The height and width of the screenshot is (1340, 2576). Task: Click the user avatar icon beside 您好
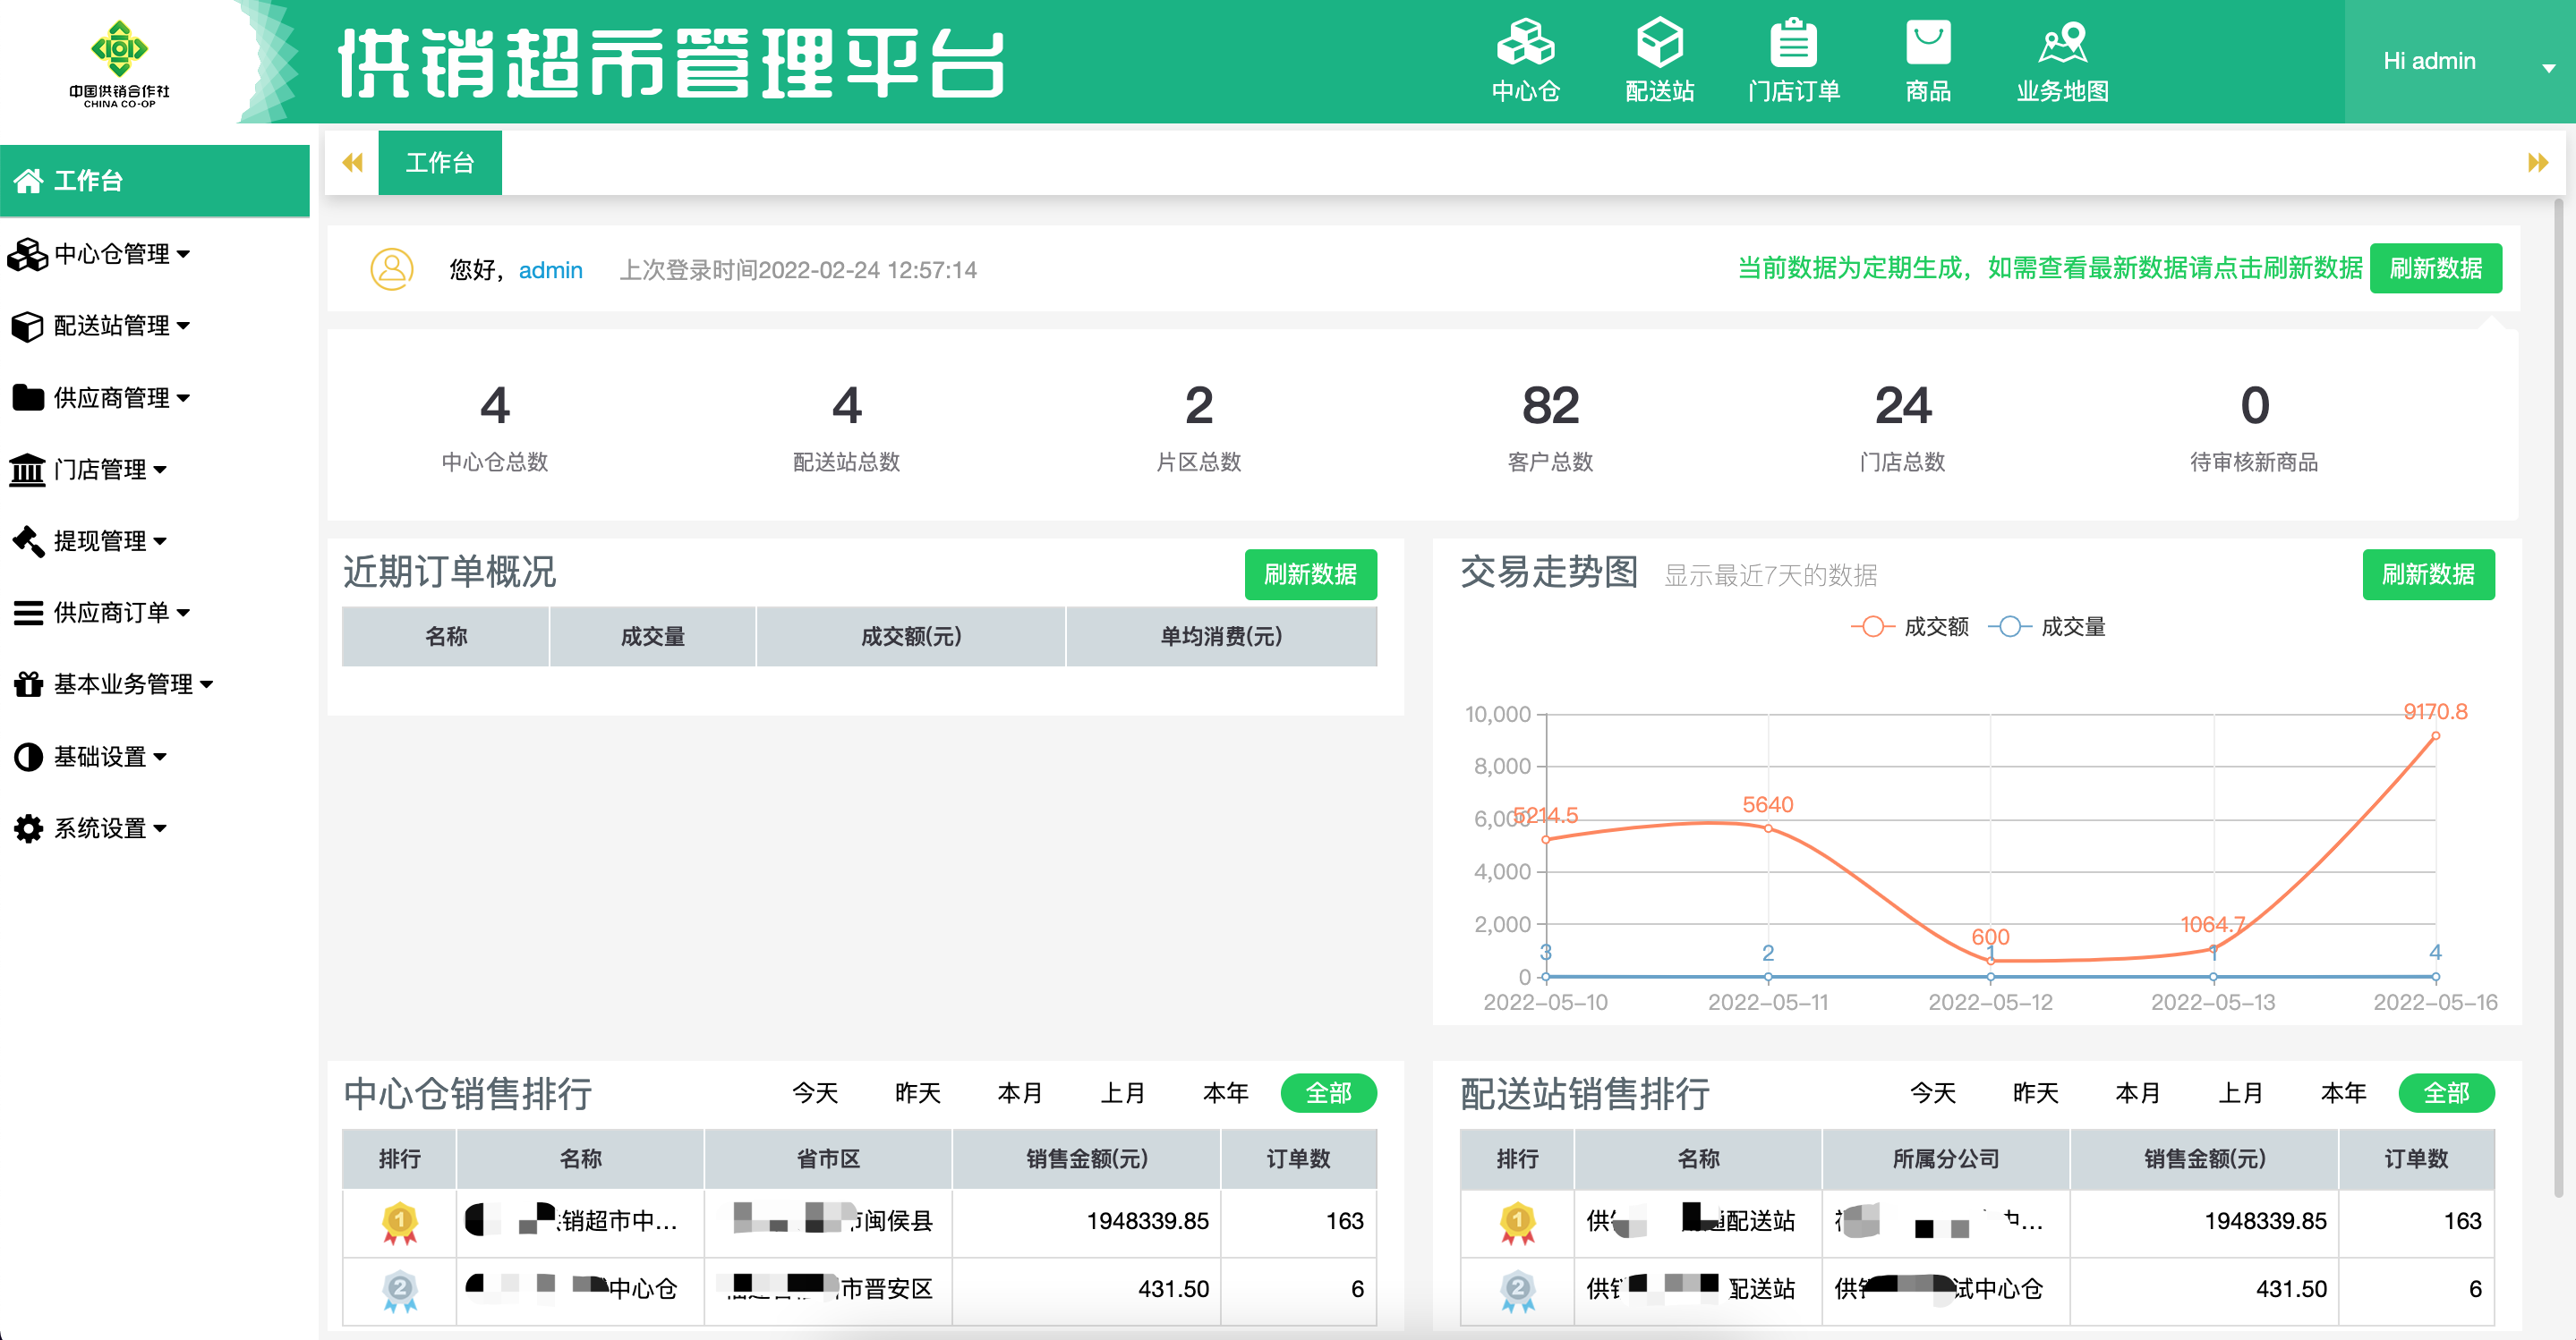[x=391, y=268]
